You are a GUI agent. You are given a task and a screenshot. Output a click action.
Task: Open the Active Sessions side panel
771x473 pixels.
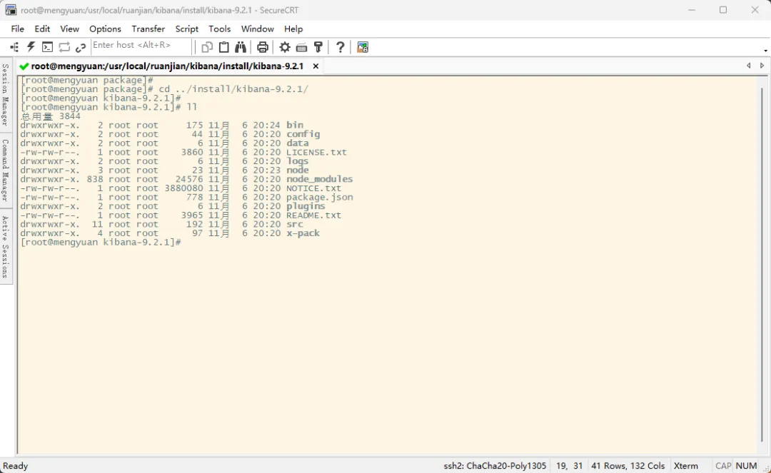click(x=6, y=247)
